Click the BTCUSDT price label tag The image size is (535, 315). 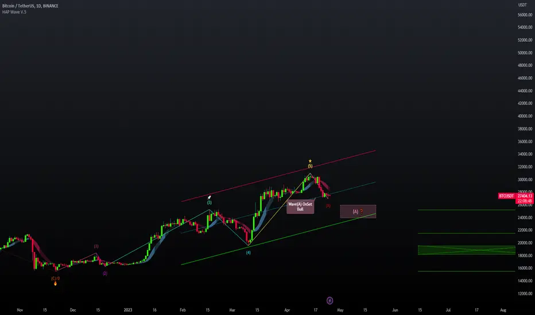[506, 196]
